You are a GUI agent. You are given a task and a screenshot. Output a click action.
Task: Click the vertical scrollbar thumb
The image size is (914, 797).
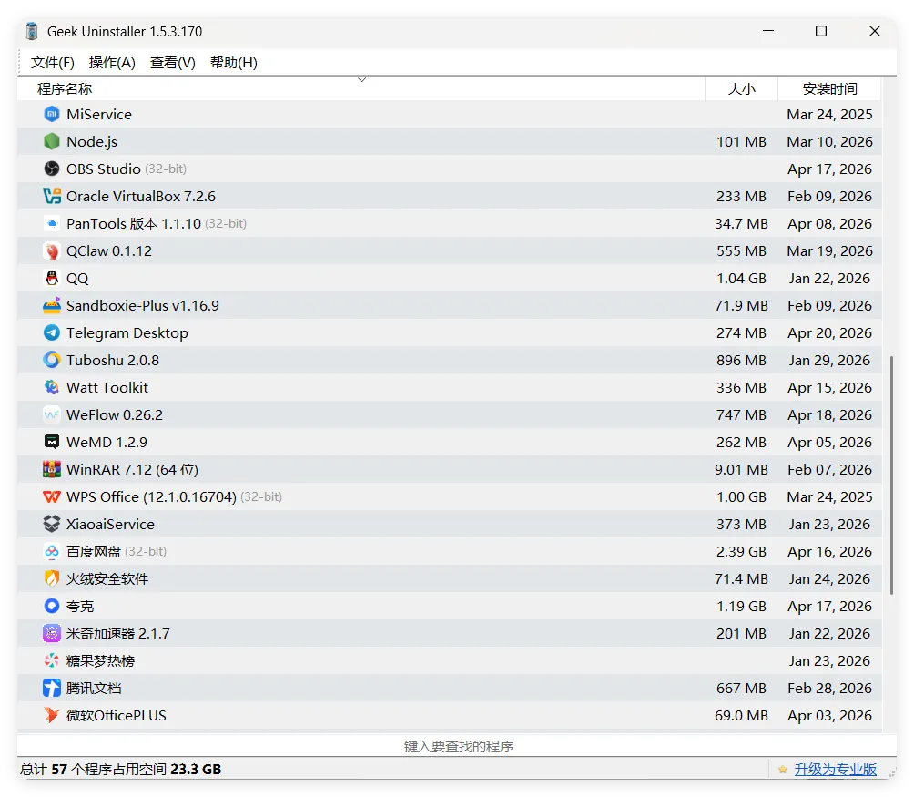(x=892, y=475)
